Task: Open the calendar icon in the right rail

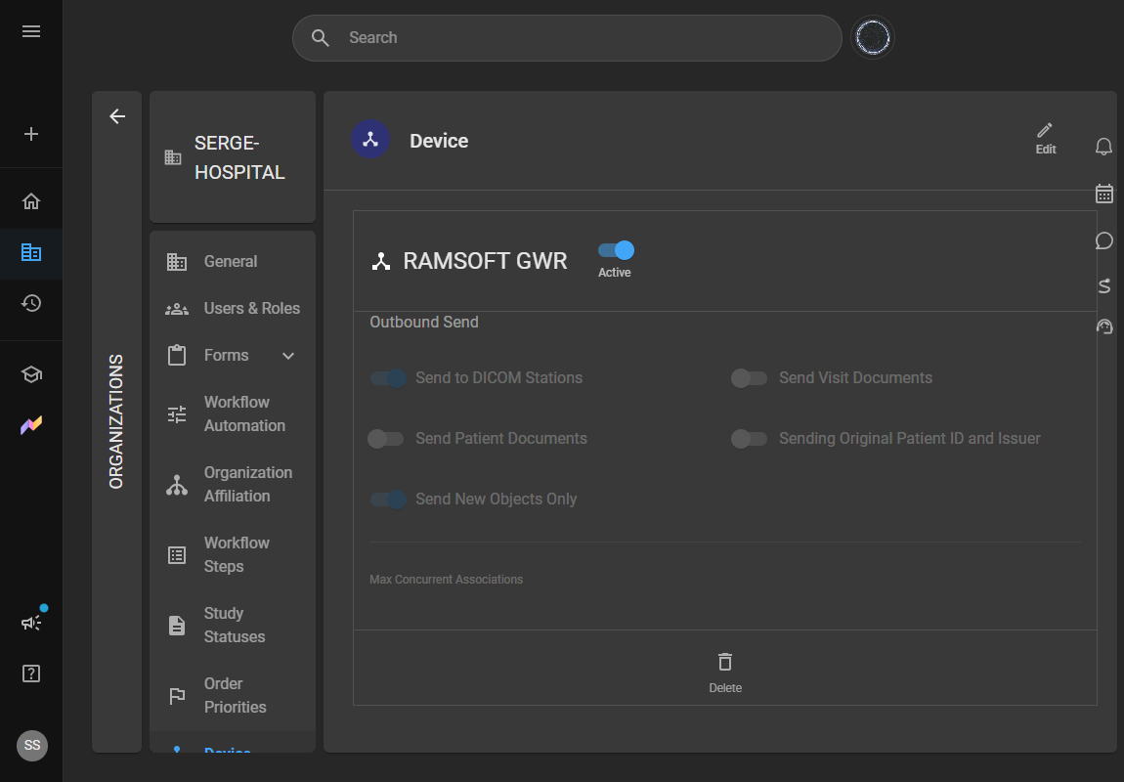Action: (1103, 194)
